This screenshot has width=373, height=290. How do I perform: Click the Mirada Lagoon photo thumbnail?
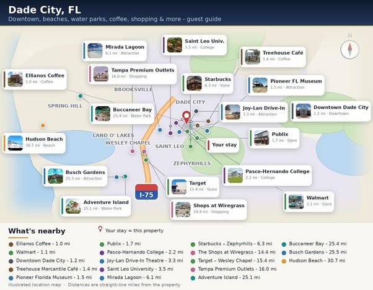click(95, 50)
